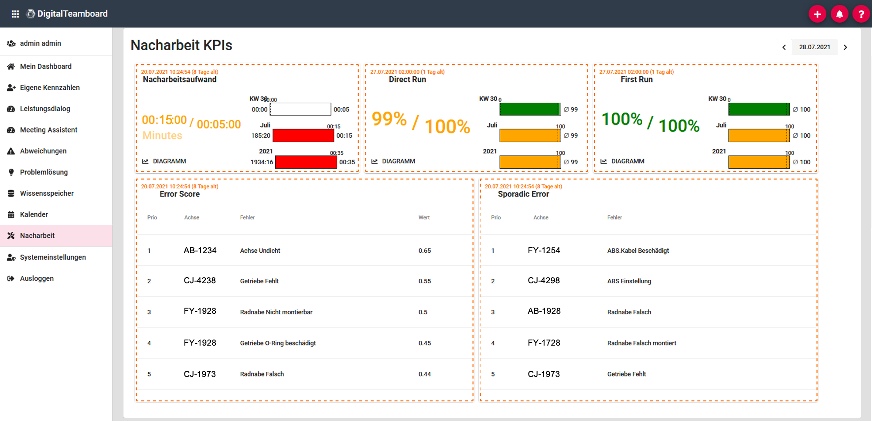Screen dimensions: 873x421
Task: Click the date field 28.07.2021
Action: pos(815,47)
